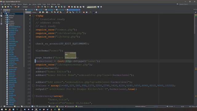Place cursor on line 9 check_su_access
Screen dimensions: 197x111
[x=62, y=44]
